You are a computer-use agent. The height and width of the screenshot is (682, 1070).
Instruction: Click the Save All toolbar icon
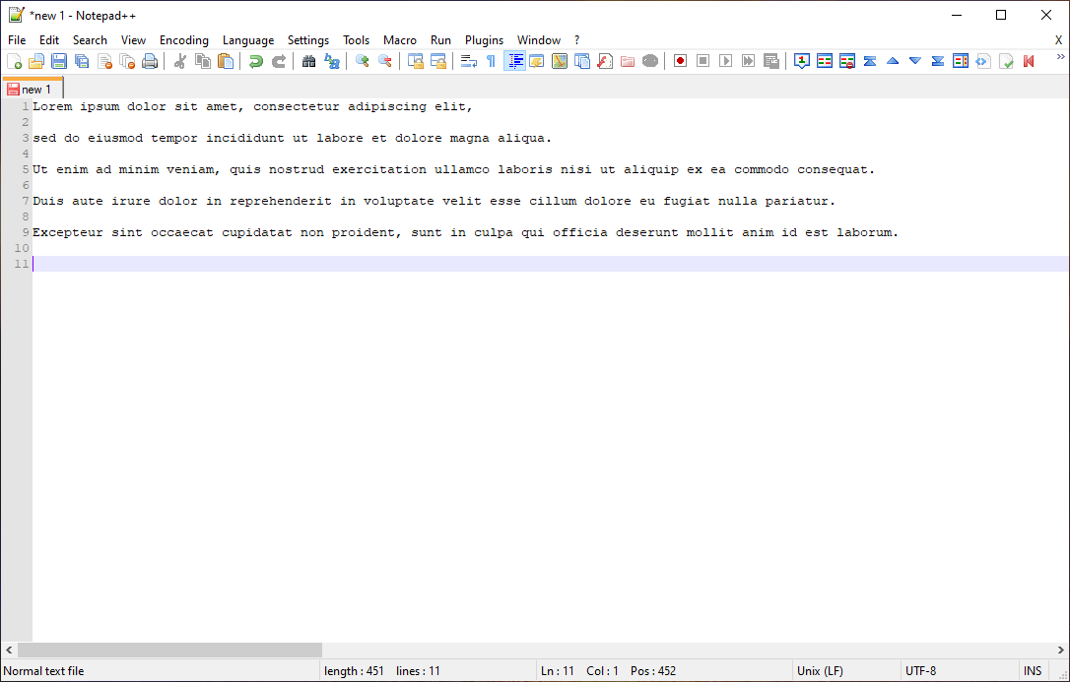[x=82, y=61]
